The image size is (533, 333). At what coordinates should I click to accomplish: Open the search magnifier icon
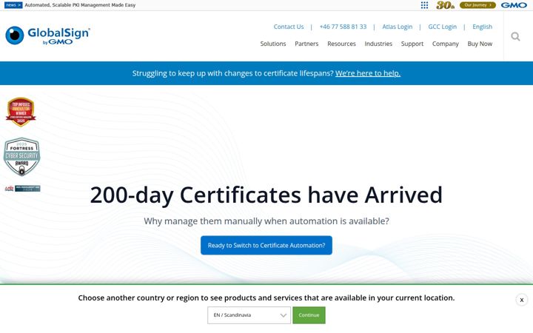[x=515, y=36]
